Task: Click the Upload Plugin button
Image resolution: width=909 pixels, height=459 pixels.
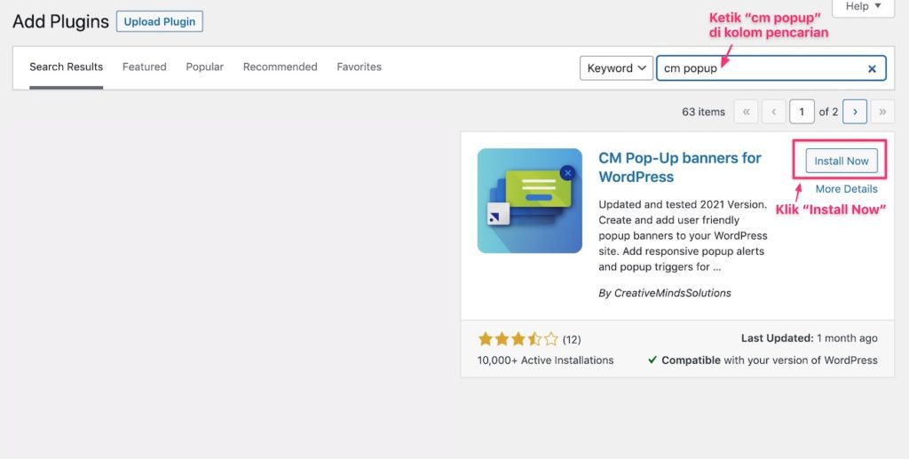Action: [160, 21]
